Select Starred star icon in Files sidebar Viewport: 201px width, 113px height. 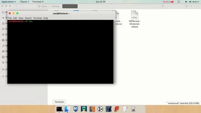pos(3,18)
